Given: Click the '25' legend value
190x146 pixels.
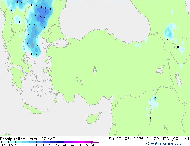Looking at the screenshot, I should tap(58, 145).
